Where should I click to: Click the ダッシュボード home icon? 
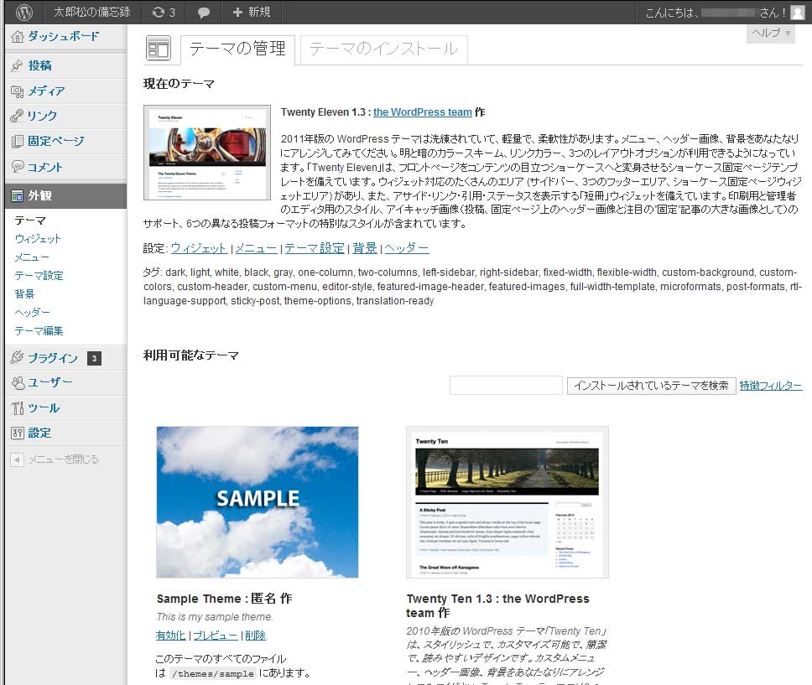point(18,36)
